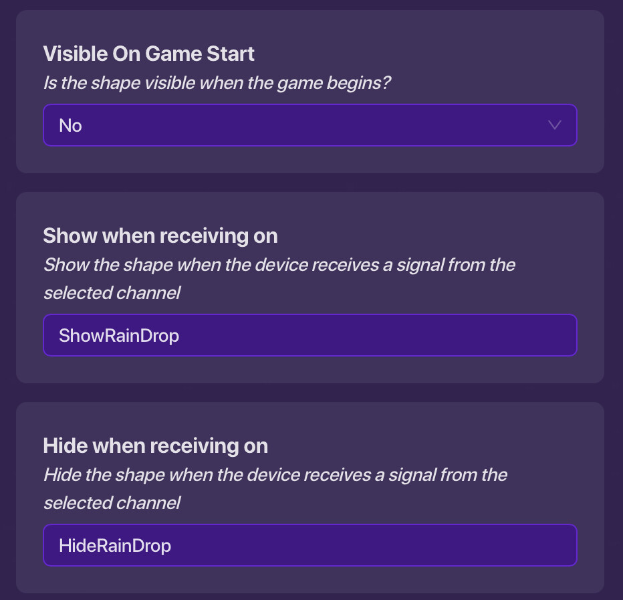The height and width of the screenshot is (600, 623).
Task: Click the ShowRainDrop text inside its field
Action: [x=119, y=335]
